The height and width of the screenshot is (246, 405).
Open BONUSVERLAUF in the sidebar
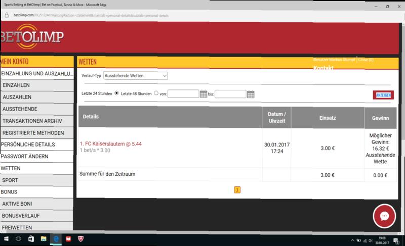[x=37, y=216]
